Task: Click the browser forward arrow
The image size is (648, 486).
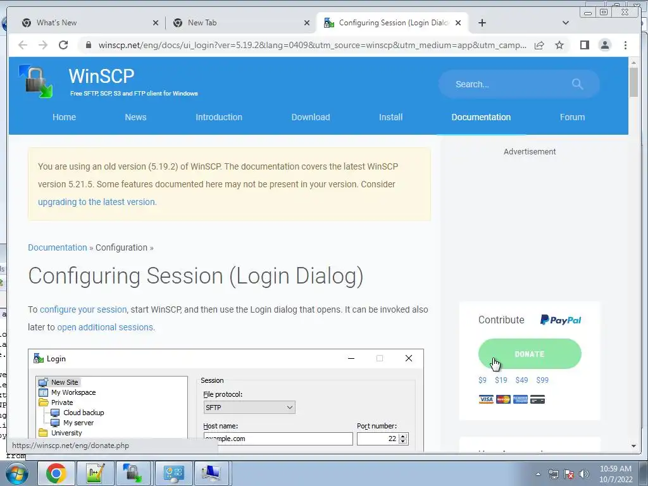Action: coord(43,45)
